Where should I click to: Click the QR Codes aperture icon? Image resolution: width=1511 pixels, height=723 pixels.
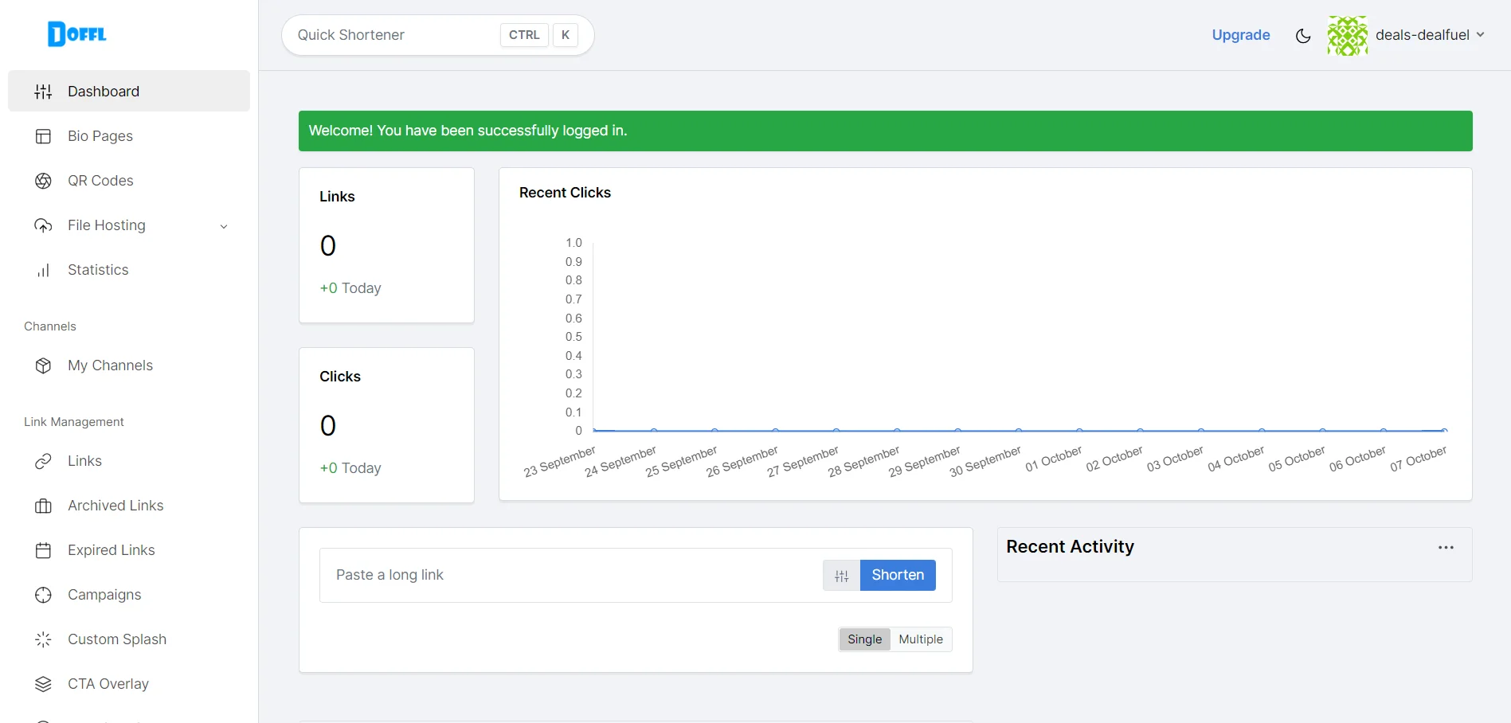pos(43,181)
